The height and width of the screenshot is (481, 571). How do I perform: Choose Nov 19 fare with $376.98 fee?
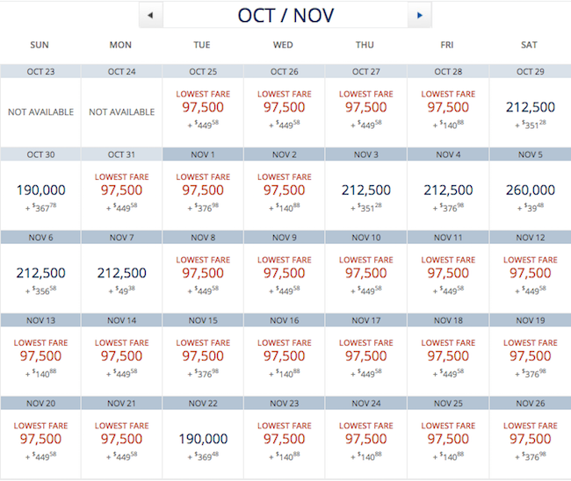531,361
